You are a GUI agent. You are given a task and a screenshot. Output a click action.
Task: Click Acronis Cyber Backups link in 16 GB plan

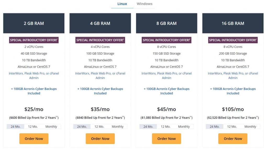pyautogui.click(x=233, y=91)
